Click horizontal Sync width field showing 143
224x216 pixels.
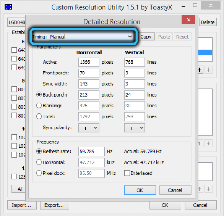pyautogui.click(x=89, y=84)
